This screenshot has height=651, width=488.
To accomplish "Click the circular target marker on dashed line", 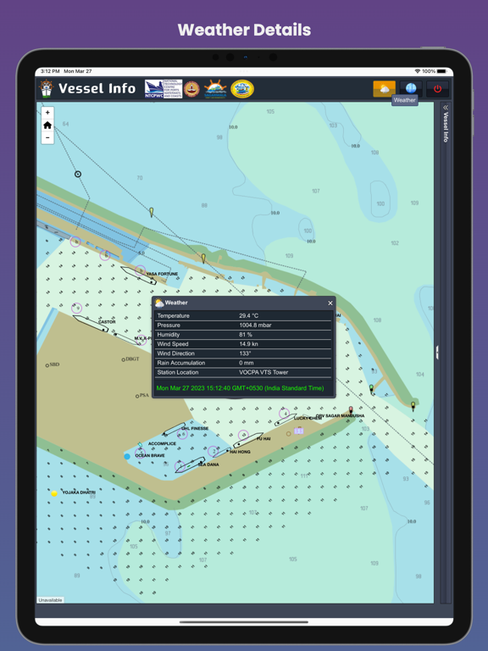I will pyautogui.click(x=78, y=175).
